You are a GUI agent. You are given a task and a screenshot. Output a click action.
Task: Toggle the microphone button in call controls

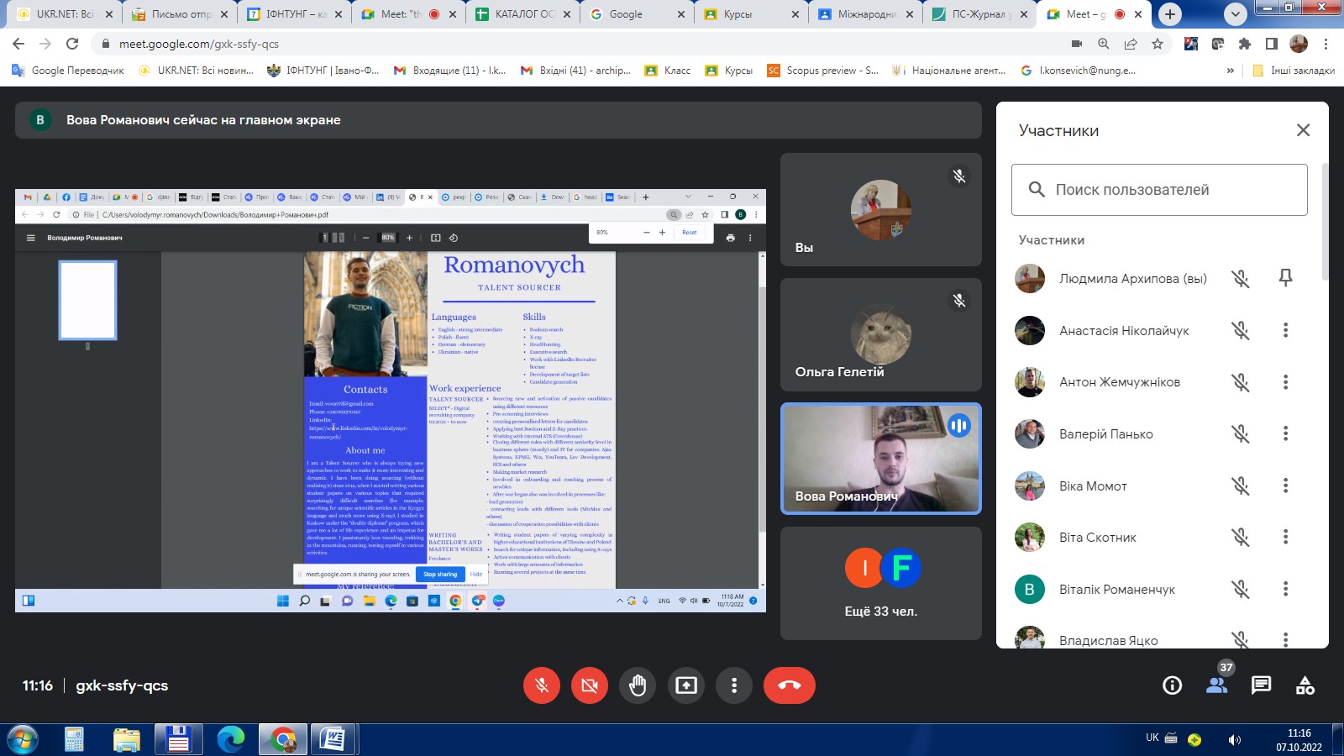(x=542, y=685)
